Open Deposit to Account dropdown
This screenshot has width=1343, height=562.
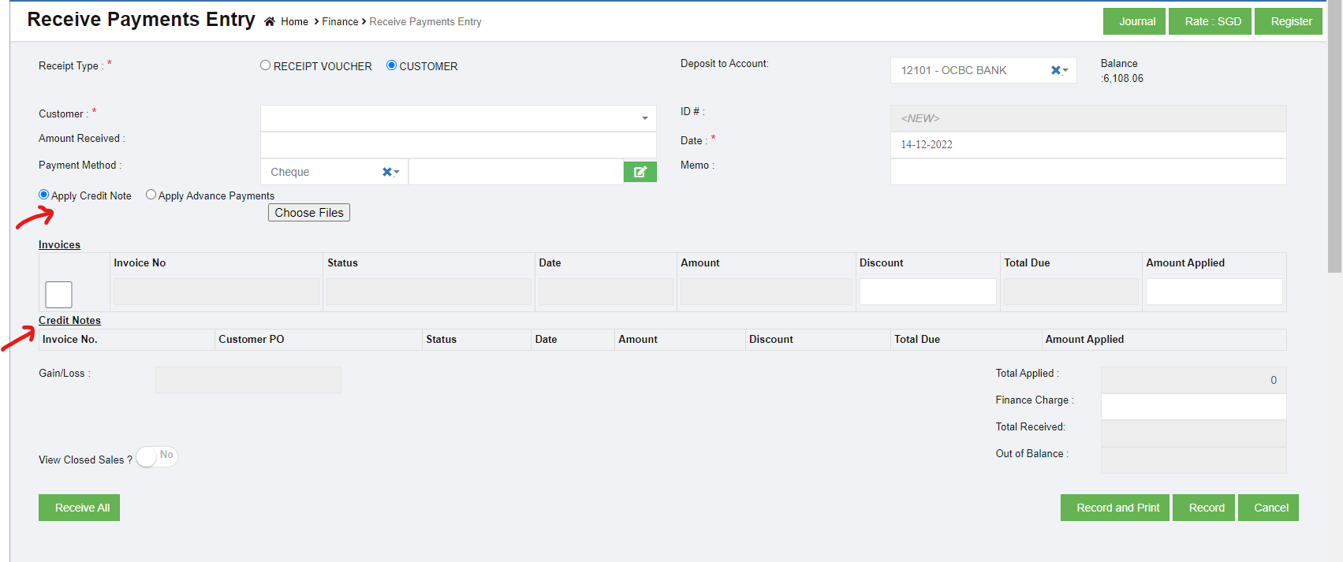[1065, 70]
